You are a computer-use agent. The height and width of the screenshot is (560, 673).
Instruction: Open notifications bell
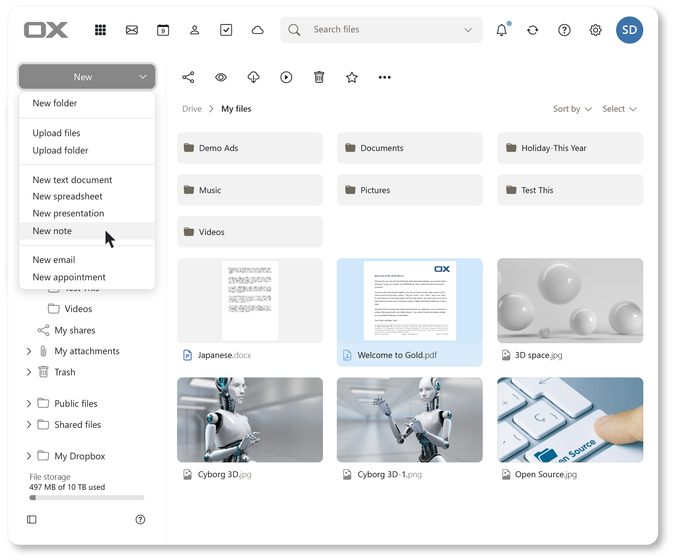[x=502, y=30]
